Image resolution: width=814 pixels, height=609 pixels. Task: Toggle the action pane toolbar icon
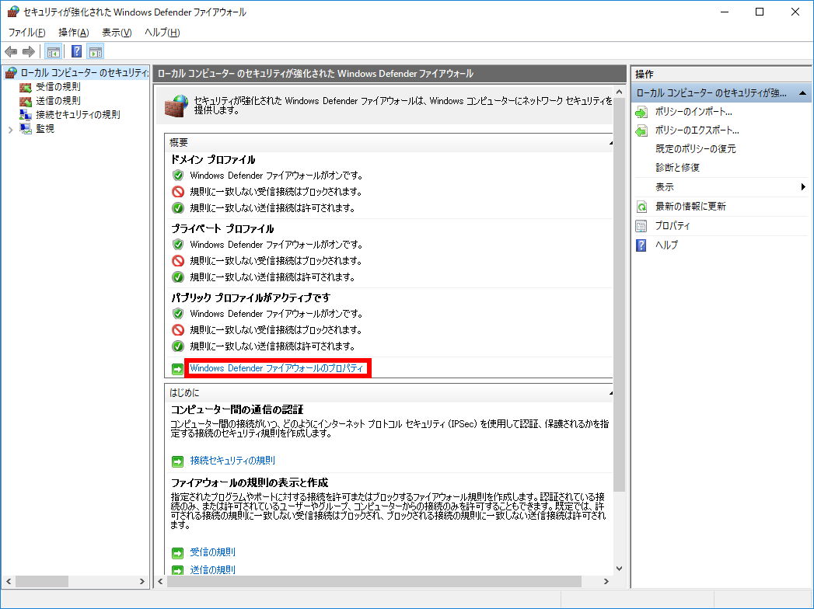[x=96, y=51]
